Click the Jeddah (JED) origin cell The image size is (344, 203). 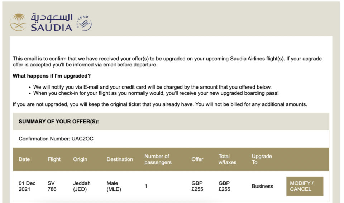pyautogui.click(x=82, y=186)
